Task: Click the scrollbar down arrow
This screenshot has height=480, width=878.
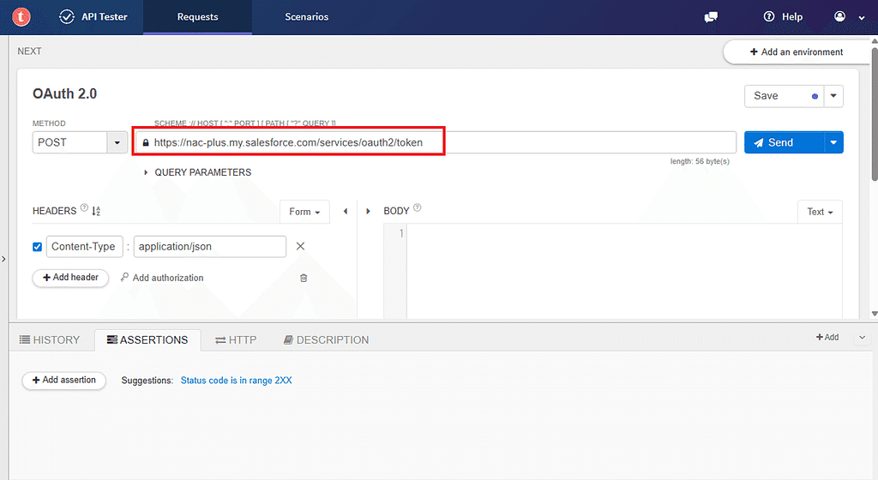Action: click(x=874, y=314)
